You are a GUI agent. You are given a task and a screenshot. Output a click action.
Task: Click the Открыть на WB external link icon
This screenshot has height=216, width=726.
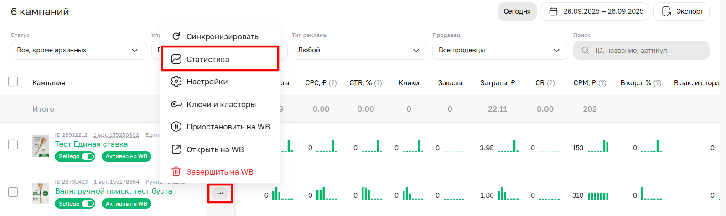tap(176, 149)
